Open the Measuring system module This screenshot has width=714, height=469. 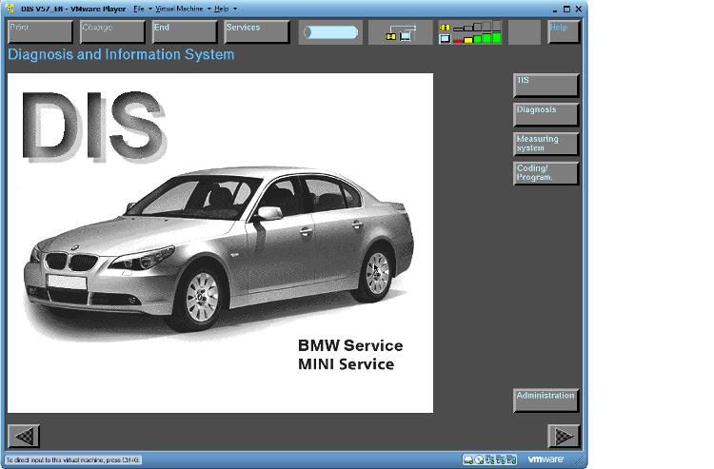tap(546, 144)
